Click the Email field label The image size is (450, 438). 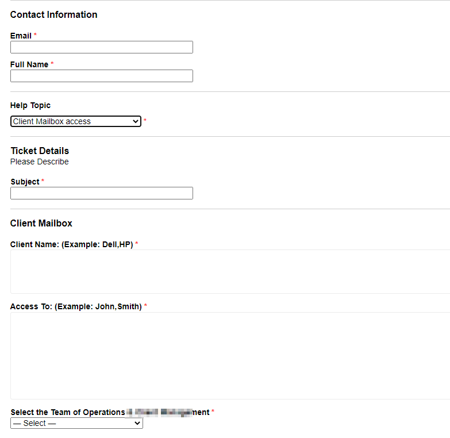[21, 36]
